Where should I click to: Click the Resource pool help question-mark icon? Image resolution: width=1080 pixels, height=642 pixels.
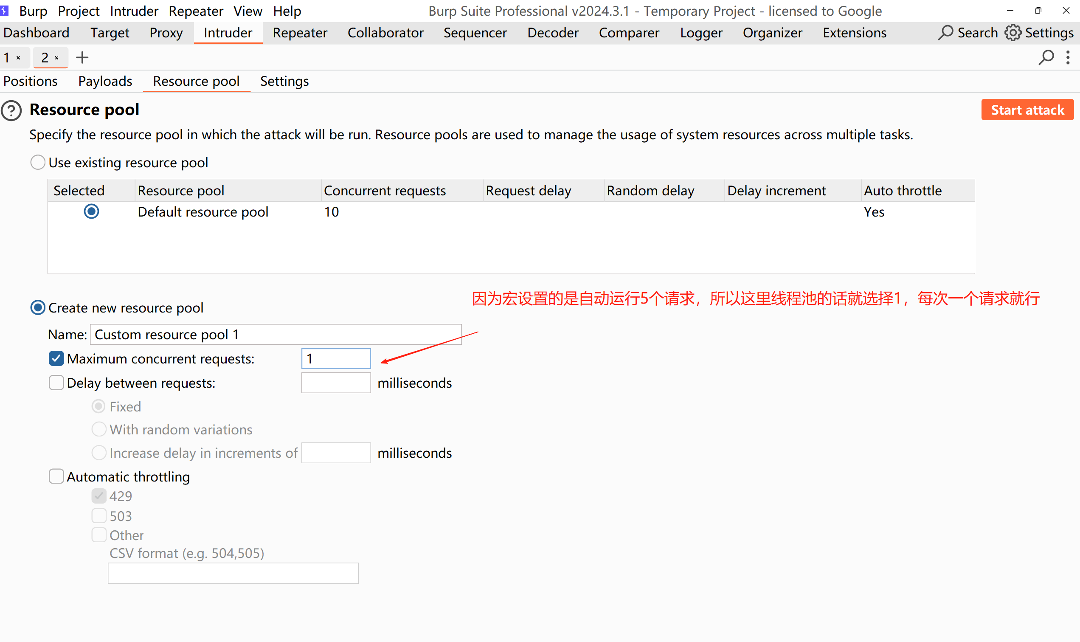tap(12, 111)
